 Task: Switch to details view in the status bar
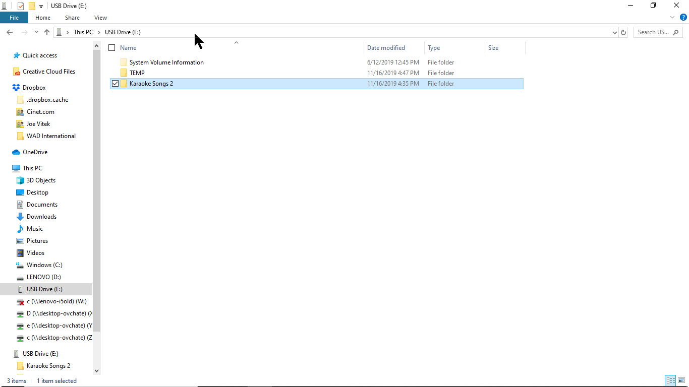[670, 381]
